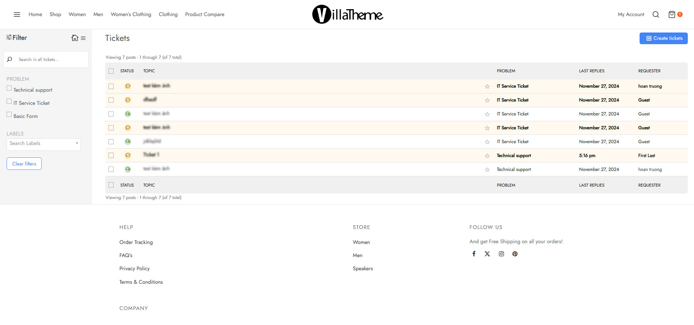Open the Search Labels dropdown

[43, 144]
